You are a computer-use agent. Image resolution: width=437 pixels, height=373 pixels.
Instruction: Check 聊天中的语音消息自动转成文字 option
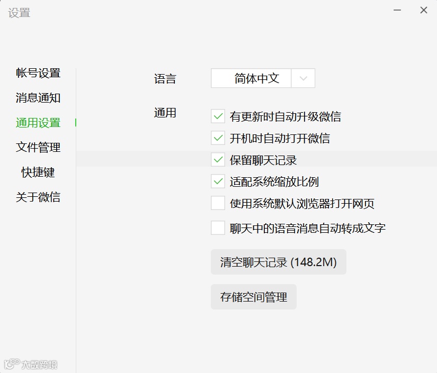coord(218,228)
